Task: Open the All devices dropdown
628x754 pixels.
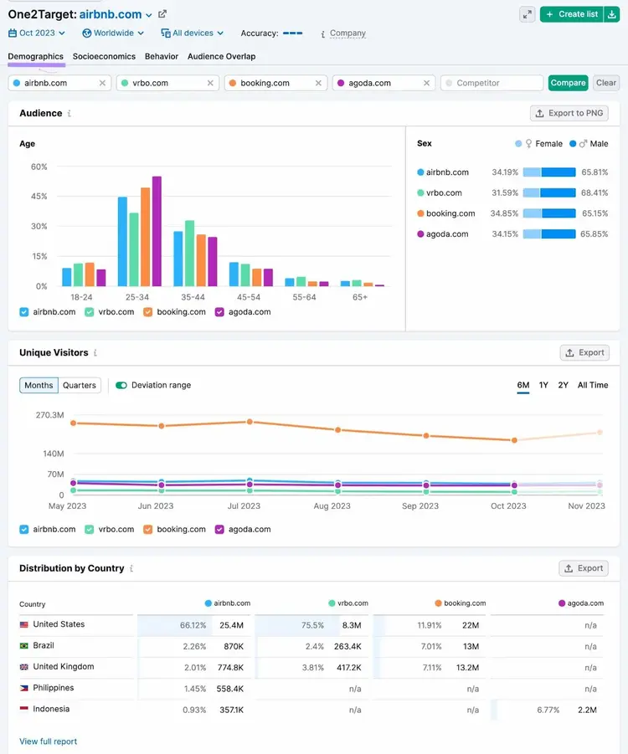Action: [x=193, y=33]
